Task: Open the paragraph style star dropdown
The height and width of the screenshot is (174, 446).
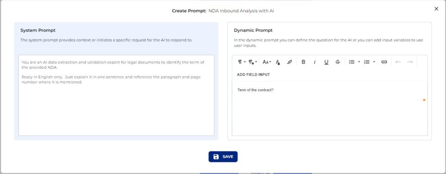Action: point(253,62)
